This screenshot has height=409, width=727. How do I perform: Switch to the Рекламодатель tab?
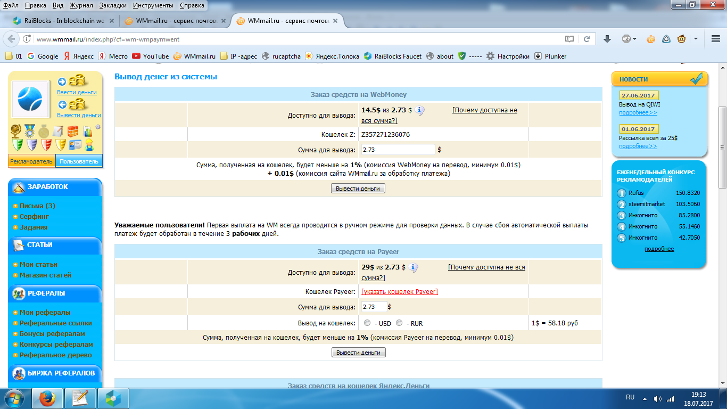click(31, 161)
